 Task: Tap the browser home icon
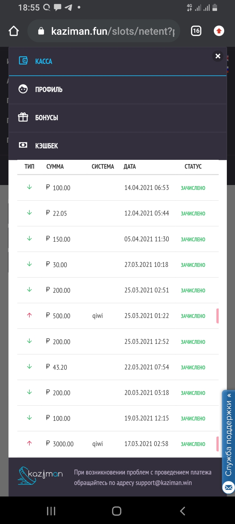click(14, 31)
